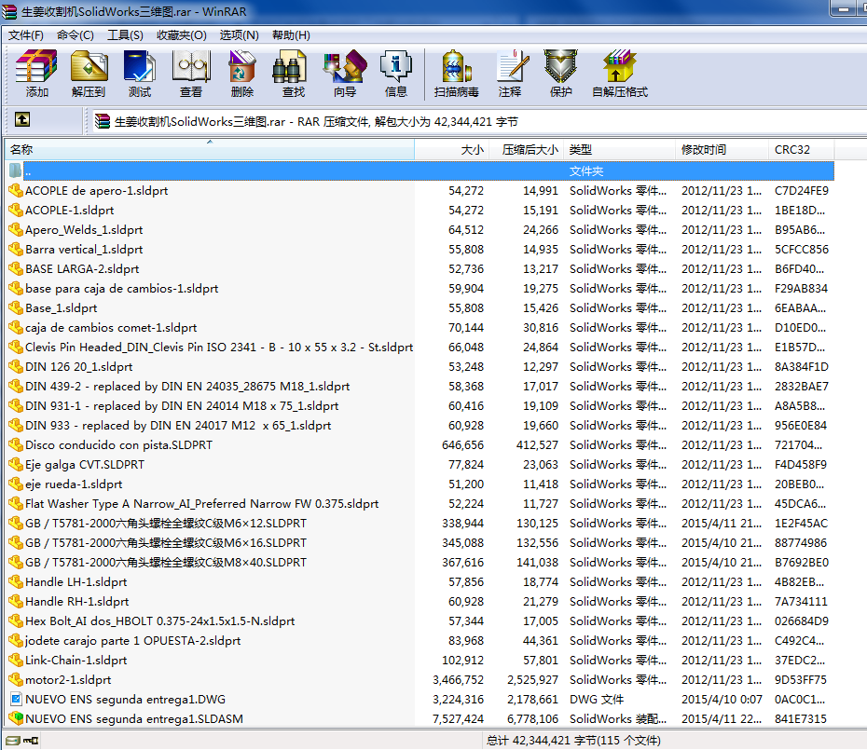Click the archive path address field

(477, 121)
